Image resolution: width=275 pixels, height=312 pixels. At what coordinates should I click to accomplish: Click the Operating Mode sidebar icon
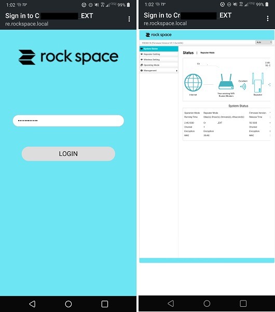point(142,65)
